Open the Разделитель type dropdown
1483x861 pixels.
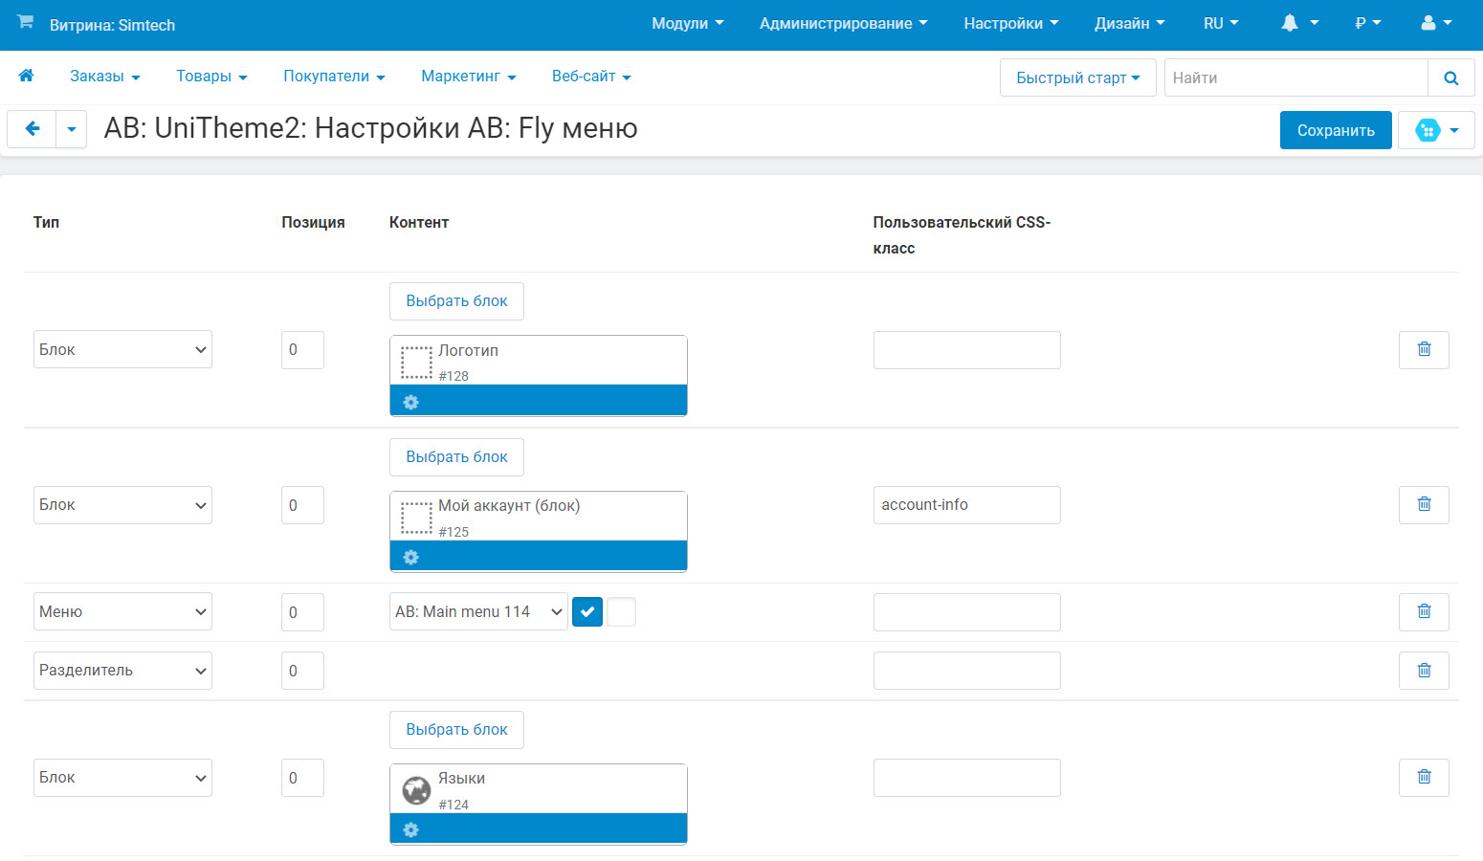(x=122, y=671)
